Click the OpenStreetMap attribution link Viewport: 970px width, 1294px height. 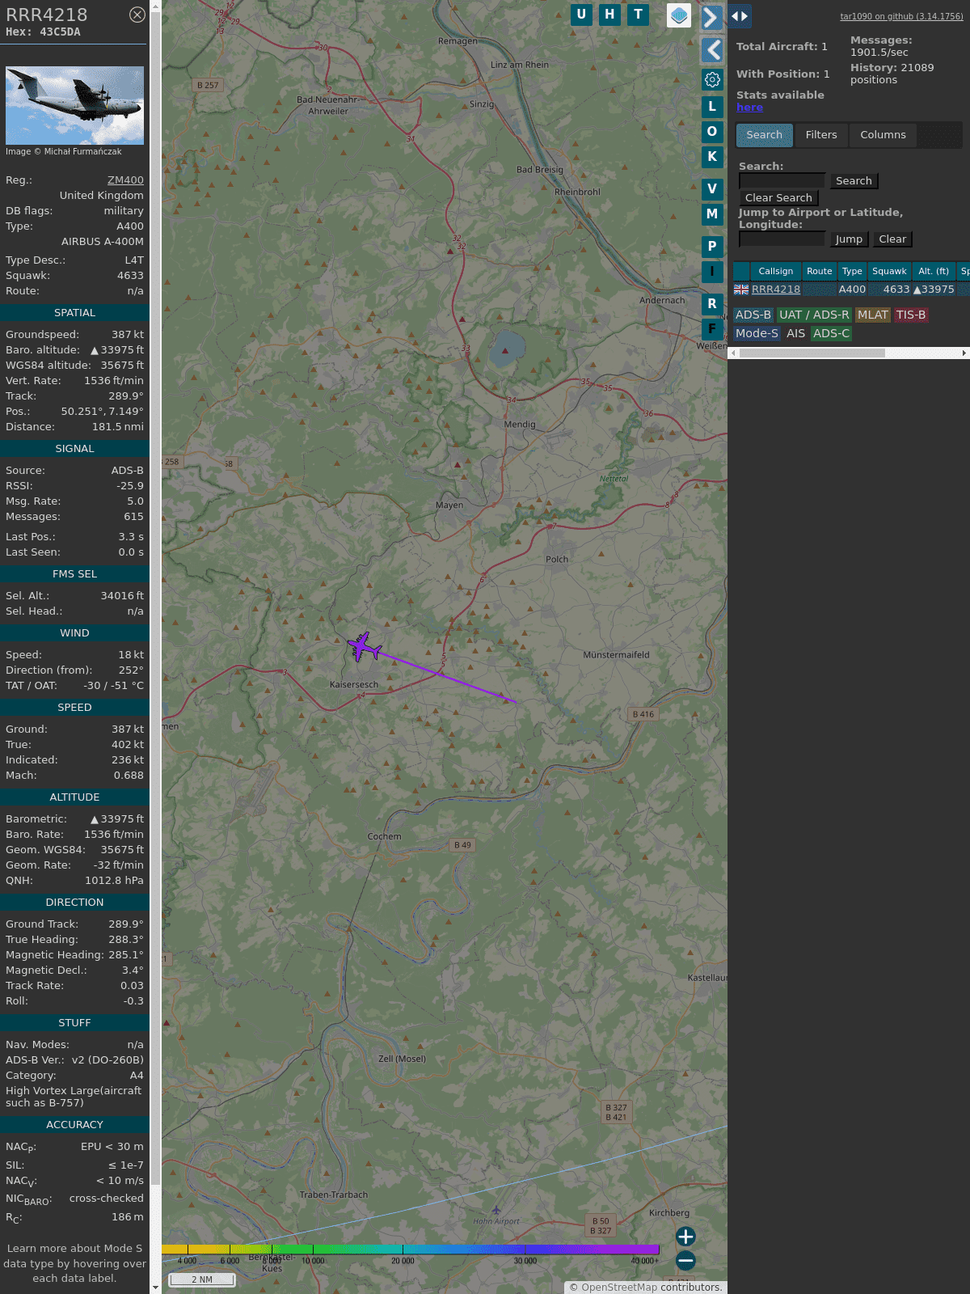click(619, 1288)
